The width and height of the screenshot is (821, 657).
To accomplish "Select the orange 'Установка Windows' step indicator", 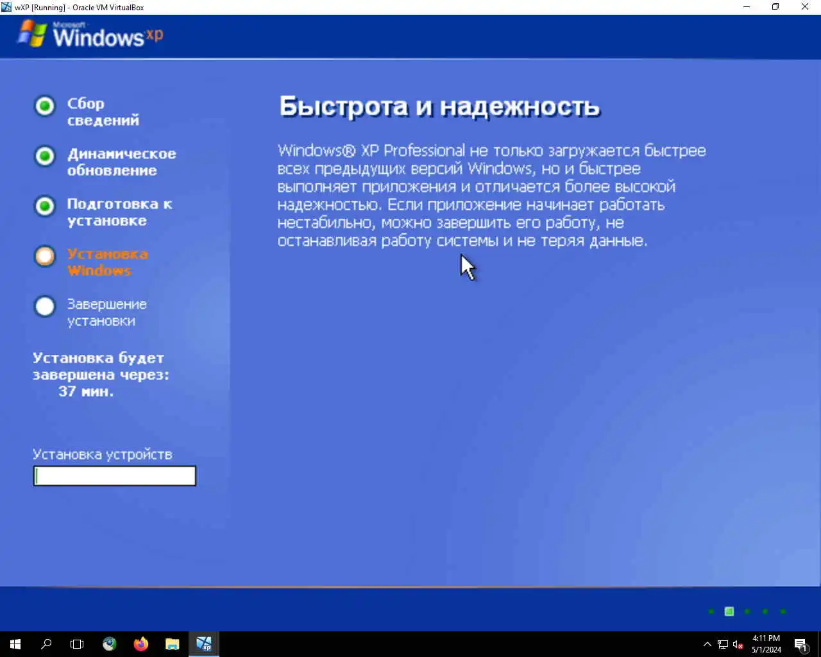I will 45,256.
